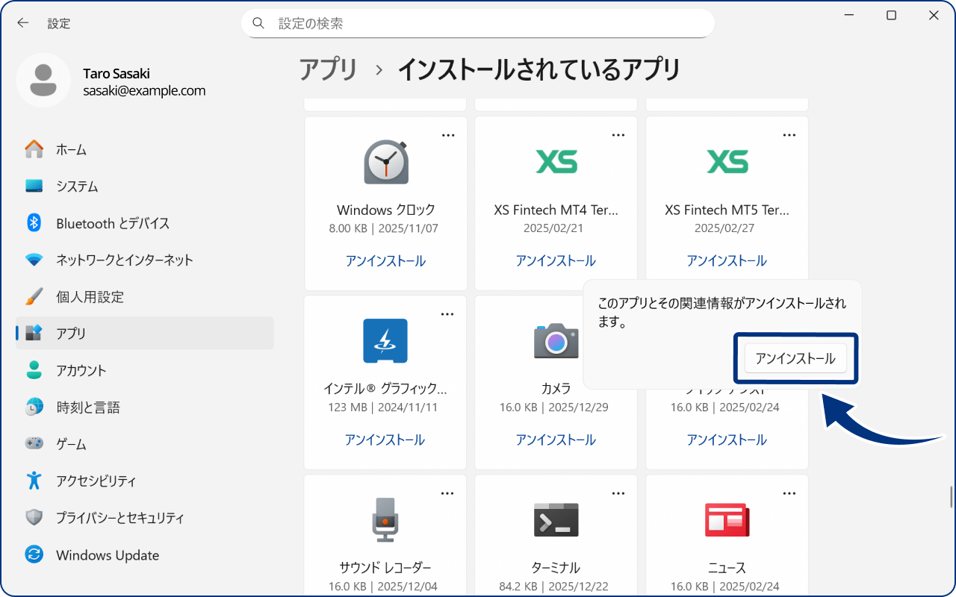Click アンインストール link under カメラ

click(556, 440)
